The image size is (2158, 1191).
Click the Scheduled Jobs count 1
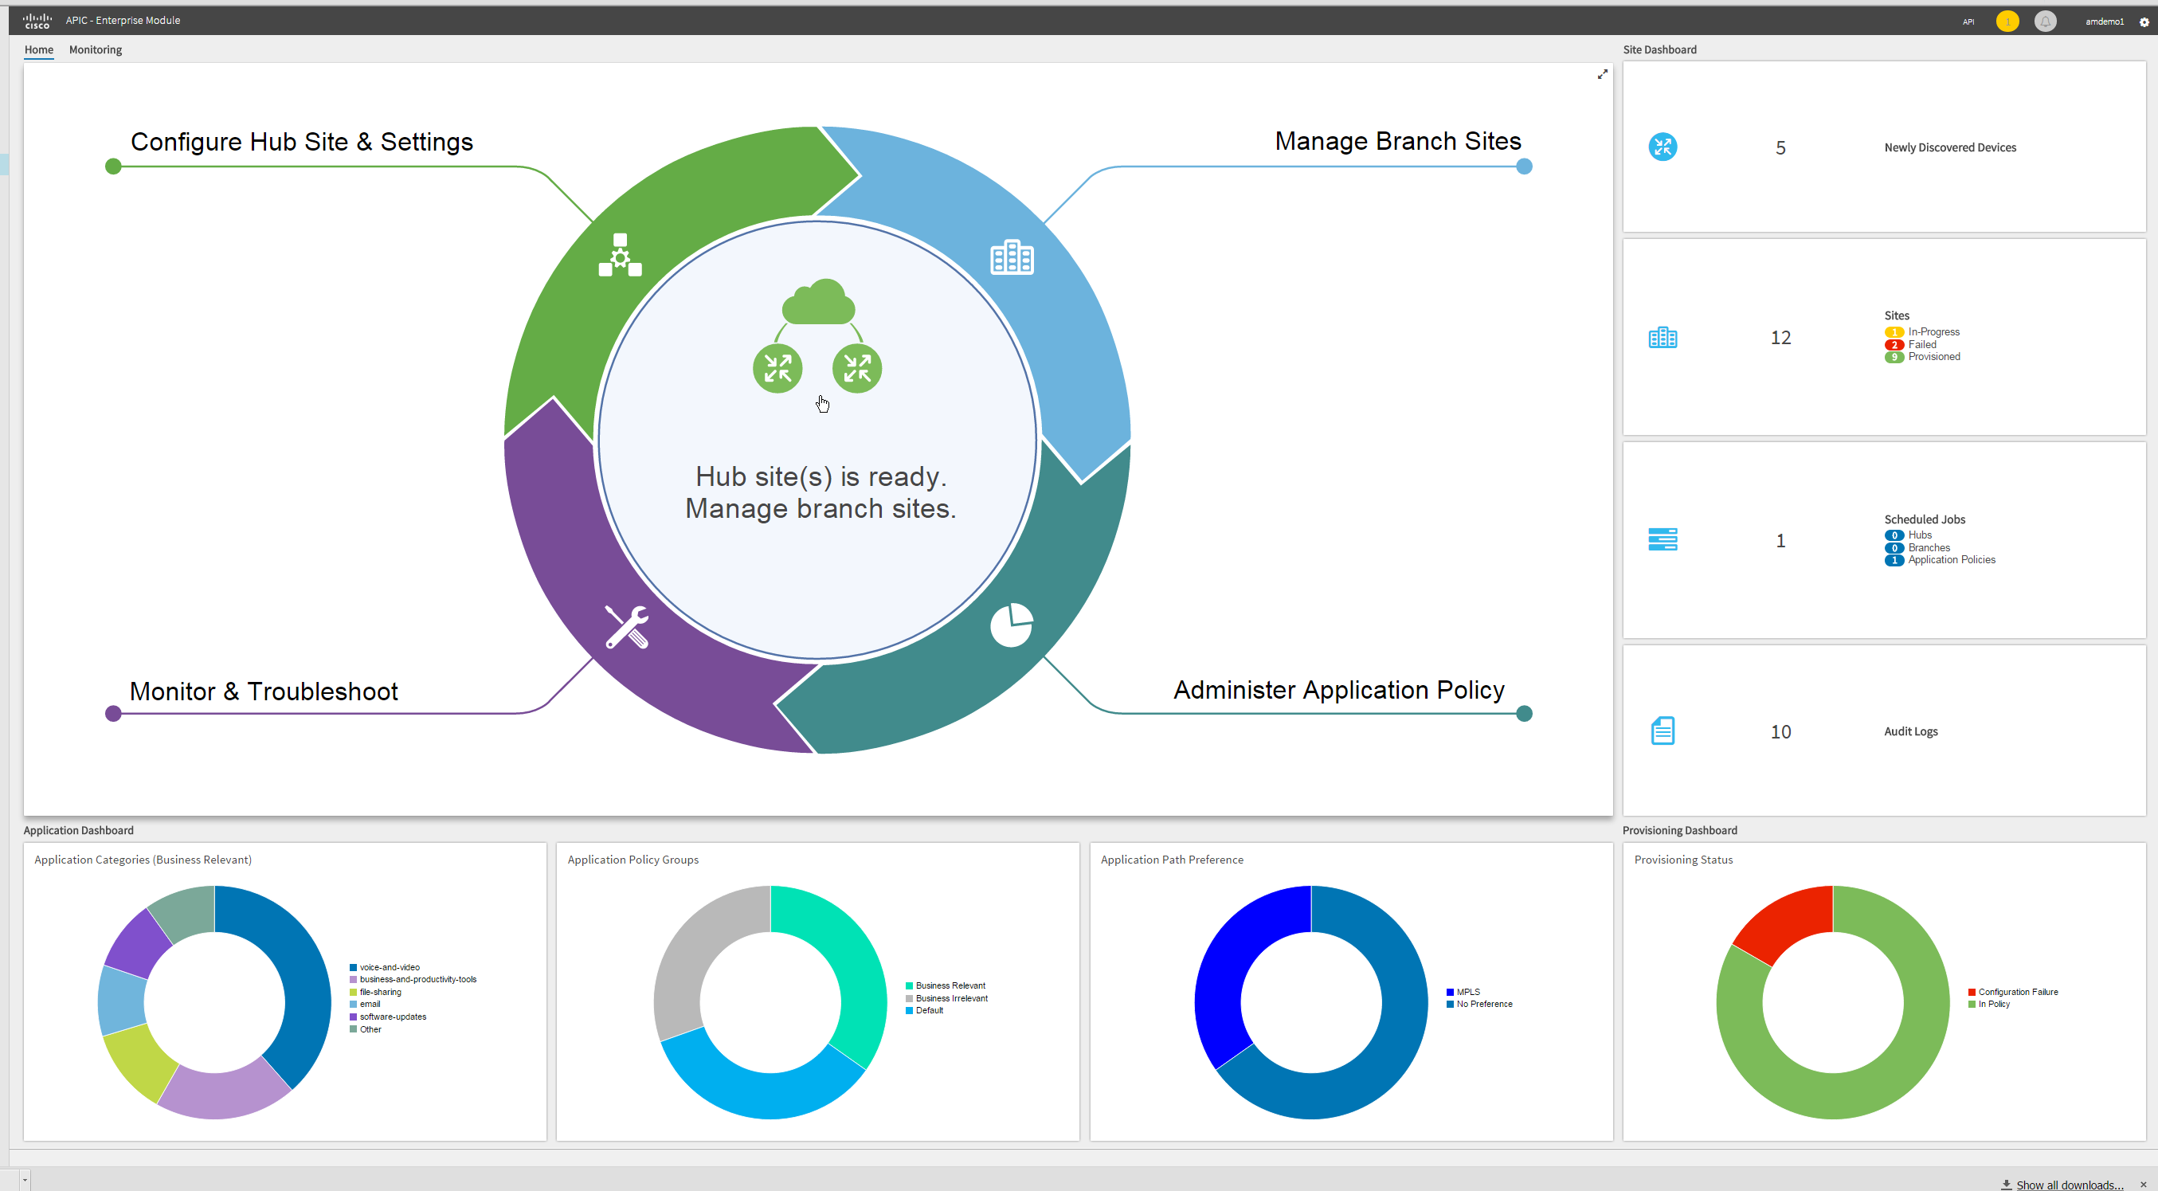coord(1780,541)
